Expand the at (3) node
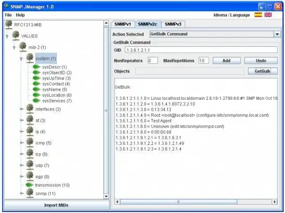 pos(22,120)
